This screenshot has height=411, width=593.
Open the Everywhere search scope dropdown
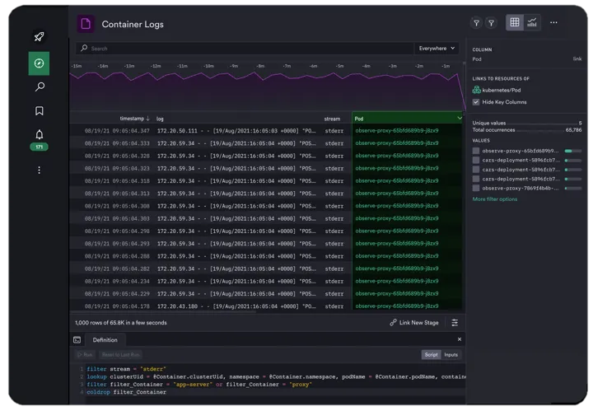[437, 49]
